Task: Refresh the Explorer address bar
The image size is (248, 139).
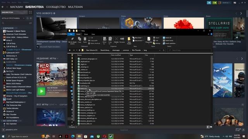Action: 164,50
